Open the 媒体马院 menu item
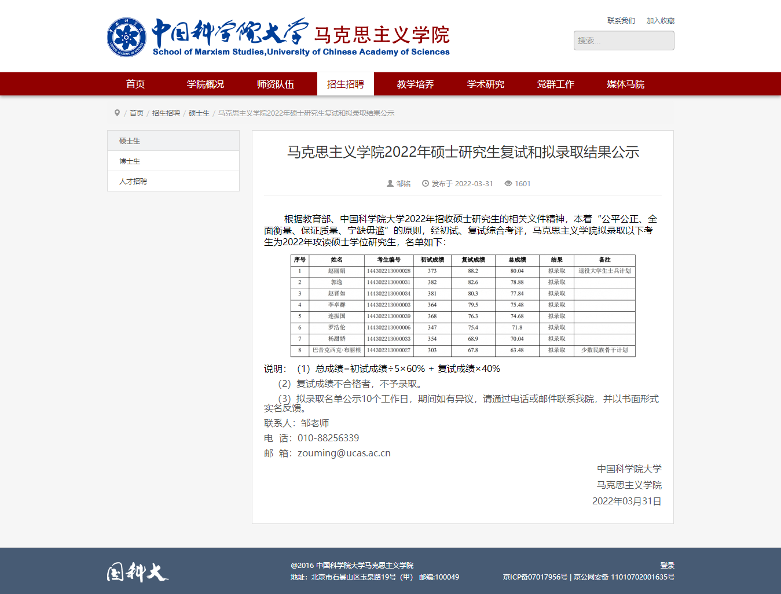This screenshot has width=781, height=594. coord(626,84)
